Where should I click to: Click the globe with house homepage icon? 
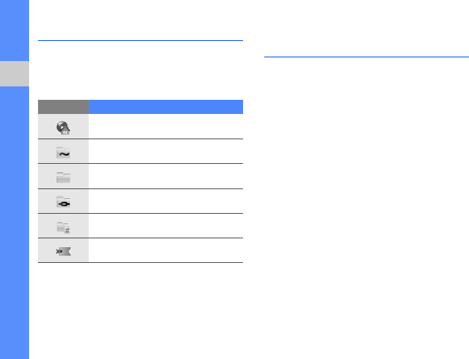pyautogui.click(x=63, y=128)
